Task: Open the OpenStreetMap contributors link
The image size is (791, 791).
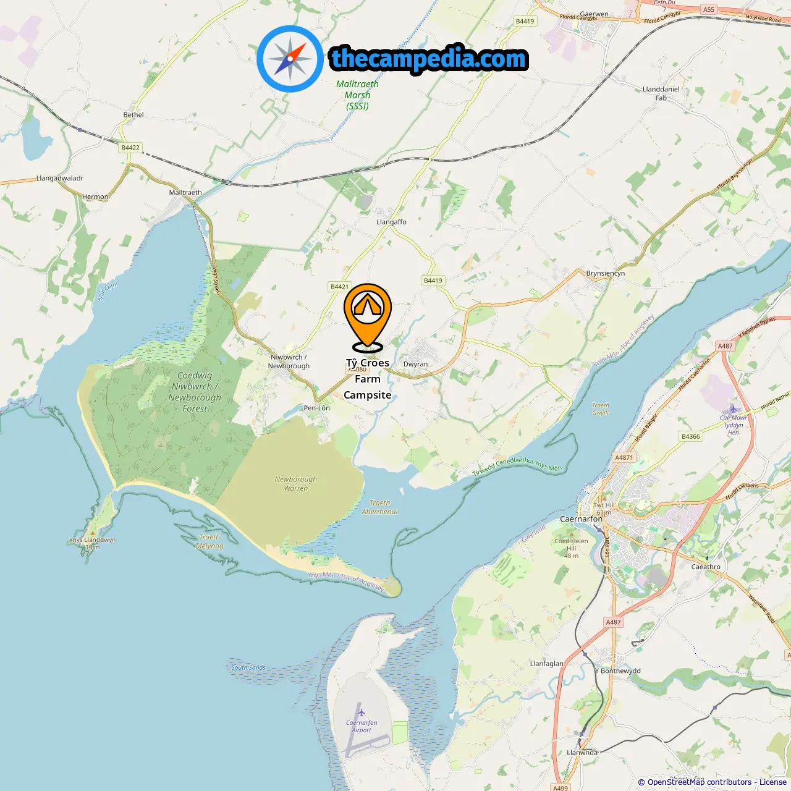Action: [700, 782]
